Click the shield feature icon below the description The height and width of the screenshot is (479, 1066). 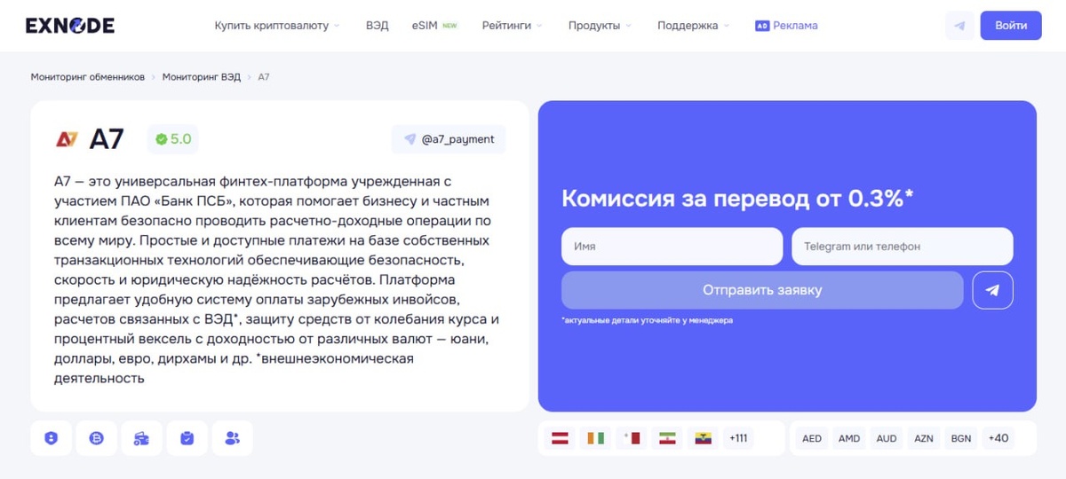pyautogui.click(x=52, y=438)
